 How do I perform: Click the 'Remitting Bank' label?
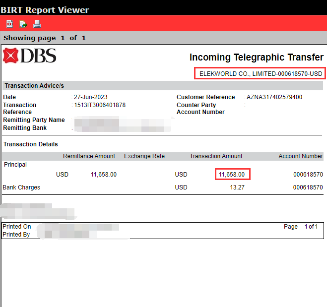(x=25, y=128)
